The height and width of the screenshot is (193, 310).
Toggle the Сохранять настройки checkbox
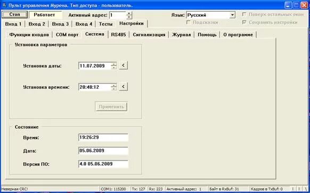pos(244,22)
